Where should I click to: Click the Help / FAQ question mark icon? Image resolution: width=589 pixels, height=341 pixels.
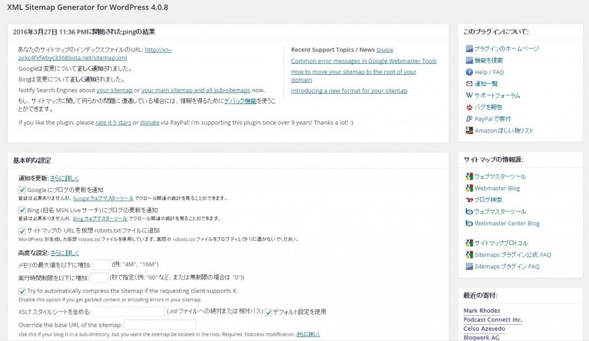[469, 72]
